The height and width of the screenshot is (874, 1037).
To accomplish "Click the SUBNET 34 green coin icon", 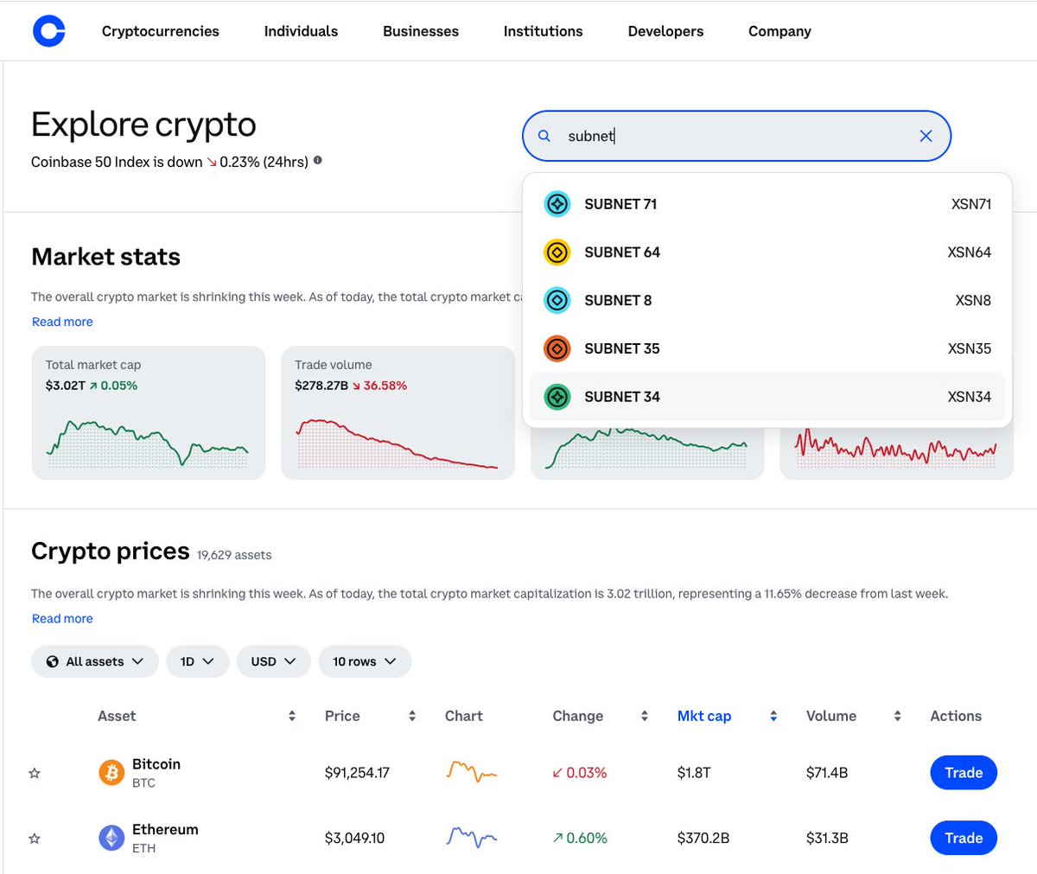I will point(557,397).
